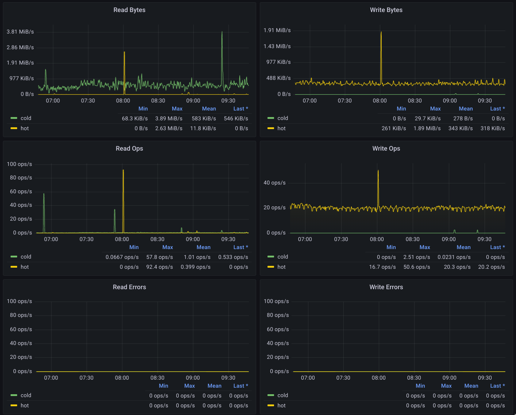Sort Read Errors legend by Mean
The height and width of the screenshot is (415, 516).
coord(215,386)
